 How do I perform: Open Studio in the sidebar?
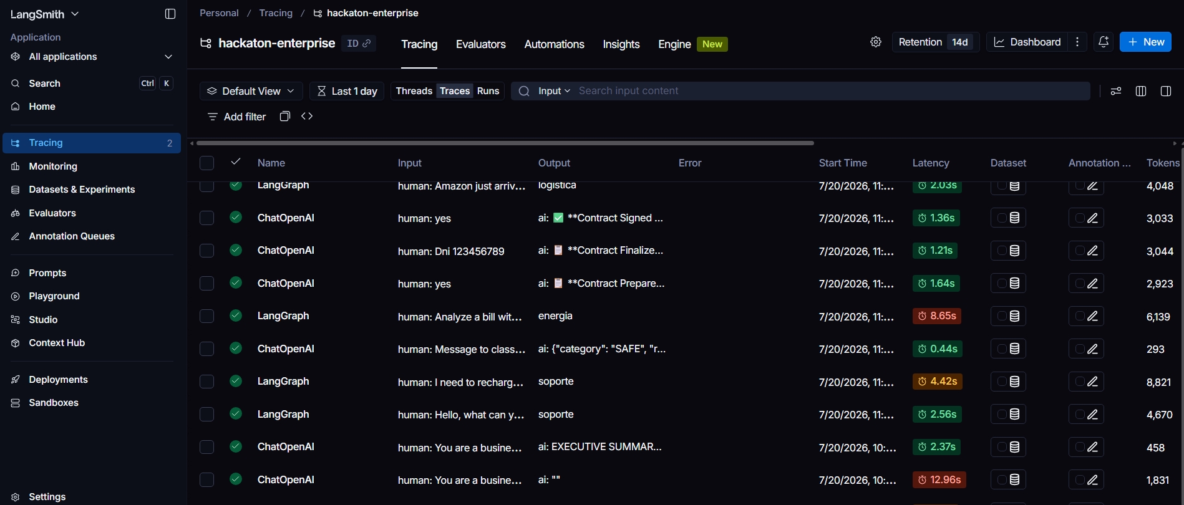pyautogui.click(x=43, y=320)
